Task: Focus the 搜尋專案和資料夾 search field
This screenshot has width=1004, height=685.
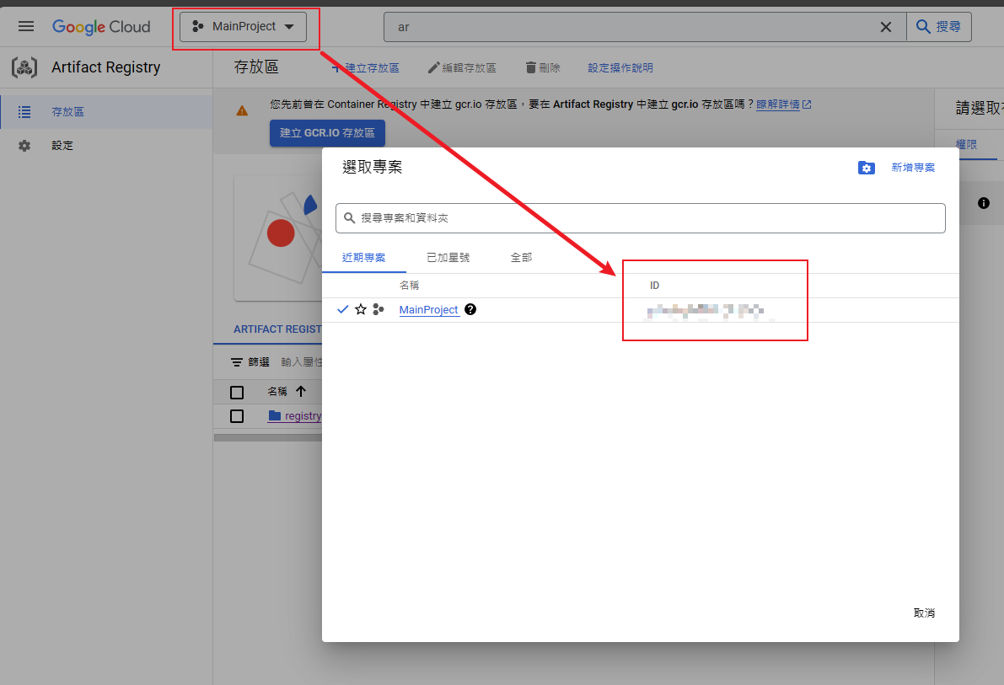Action: pos(641,218)
